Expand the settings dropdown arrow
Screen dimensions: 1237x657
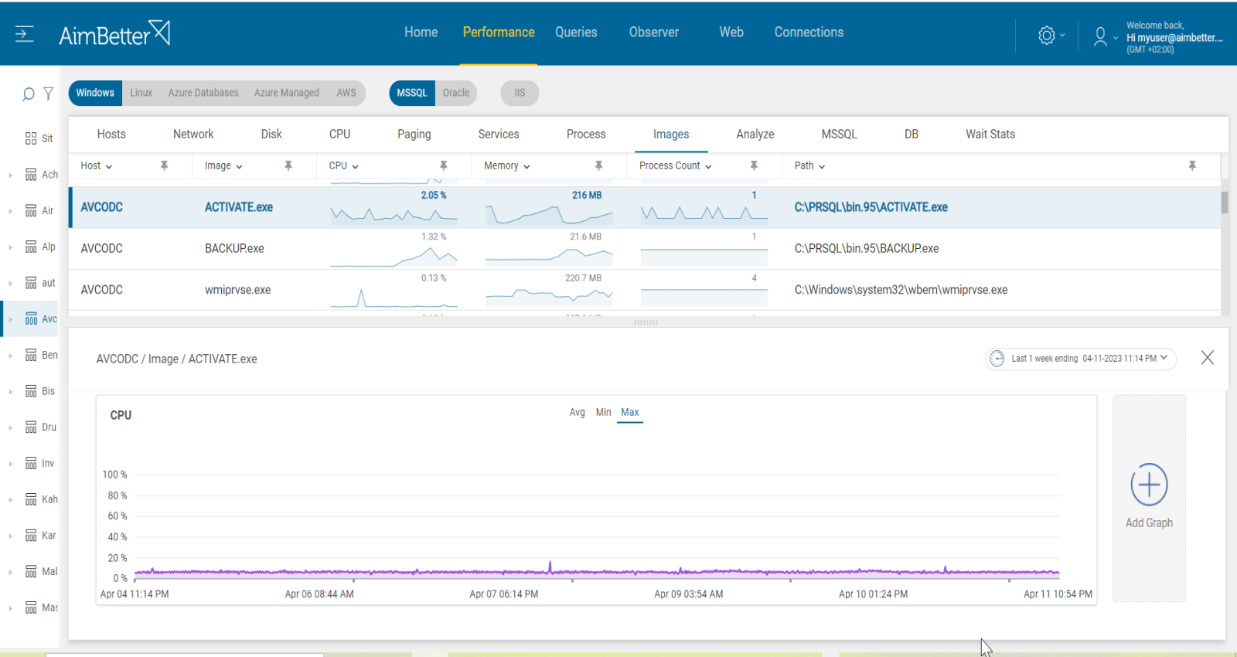point(1062,36)
